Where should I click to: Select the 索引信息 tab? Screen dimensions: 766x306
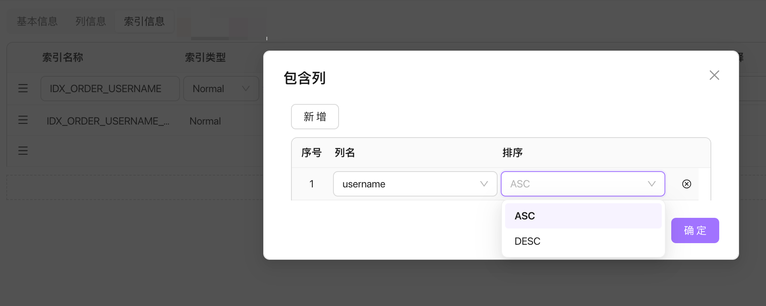[144, 21]
